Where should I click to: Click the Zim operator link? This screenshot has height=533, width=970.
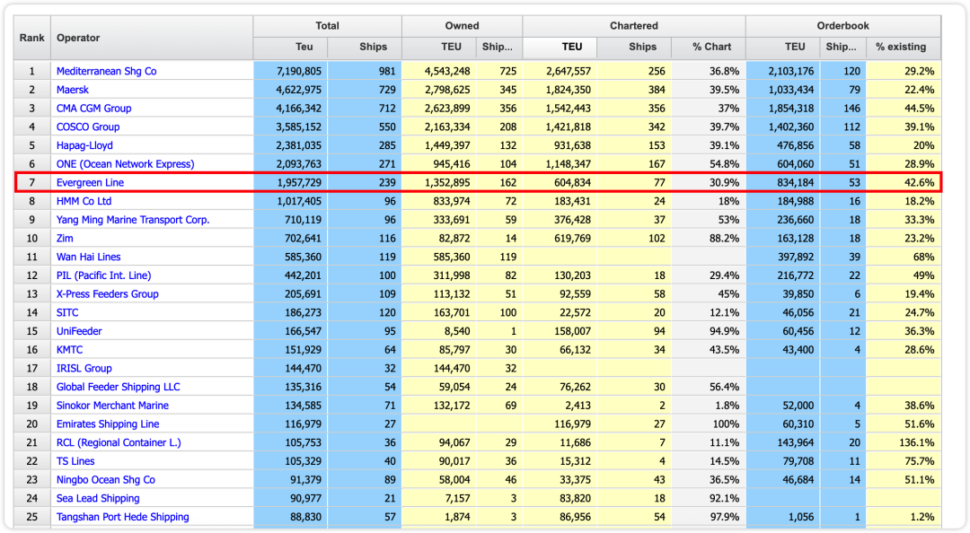tap(66, 239)
